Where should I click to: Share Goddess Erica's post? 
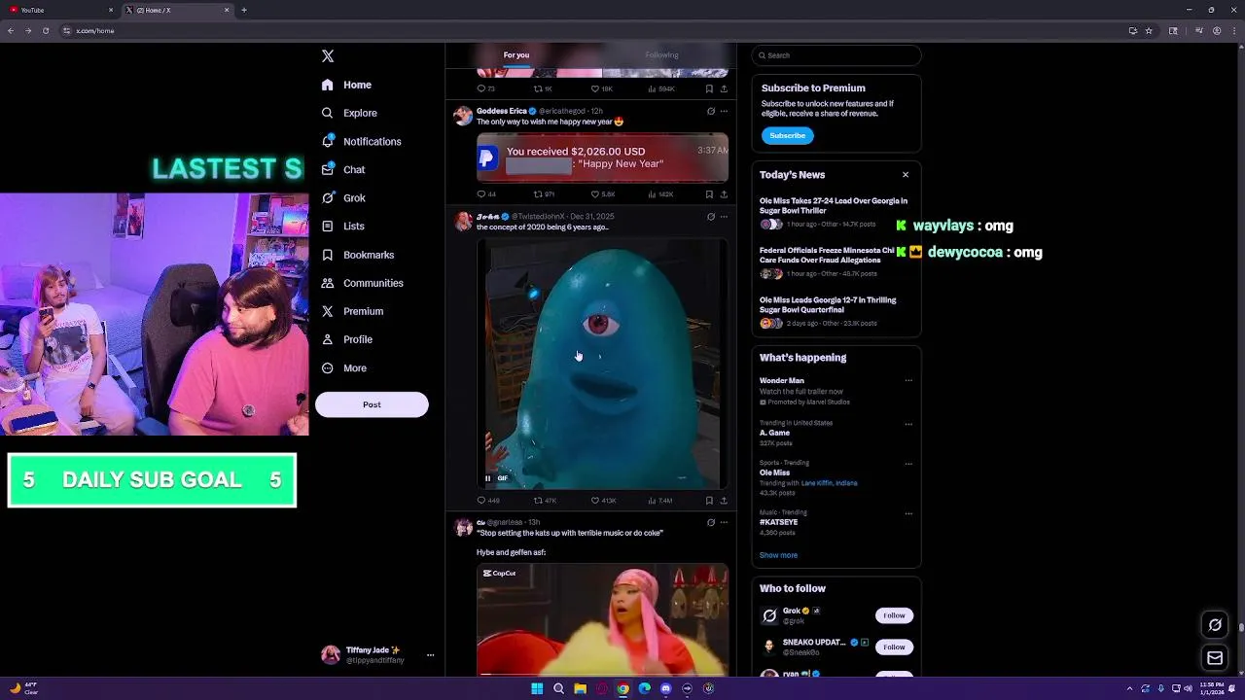724,194
